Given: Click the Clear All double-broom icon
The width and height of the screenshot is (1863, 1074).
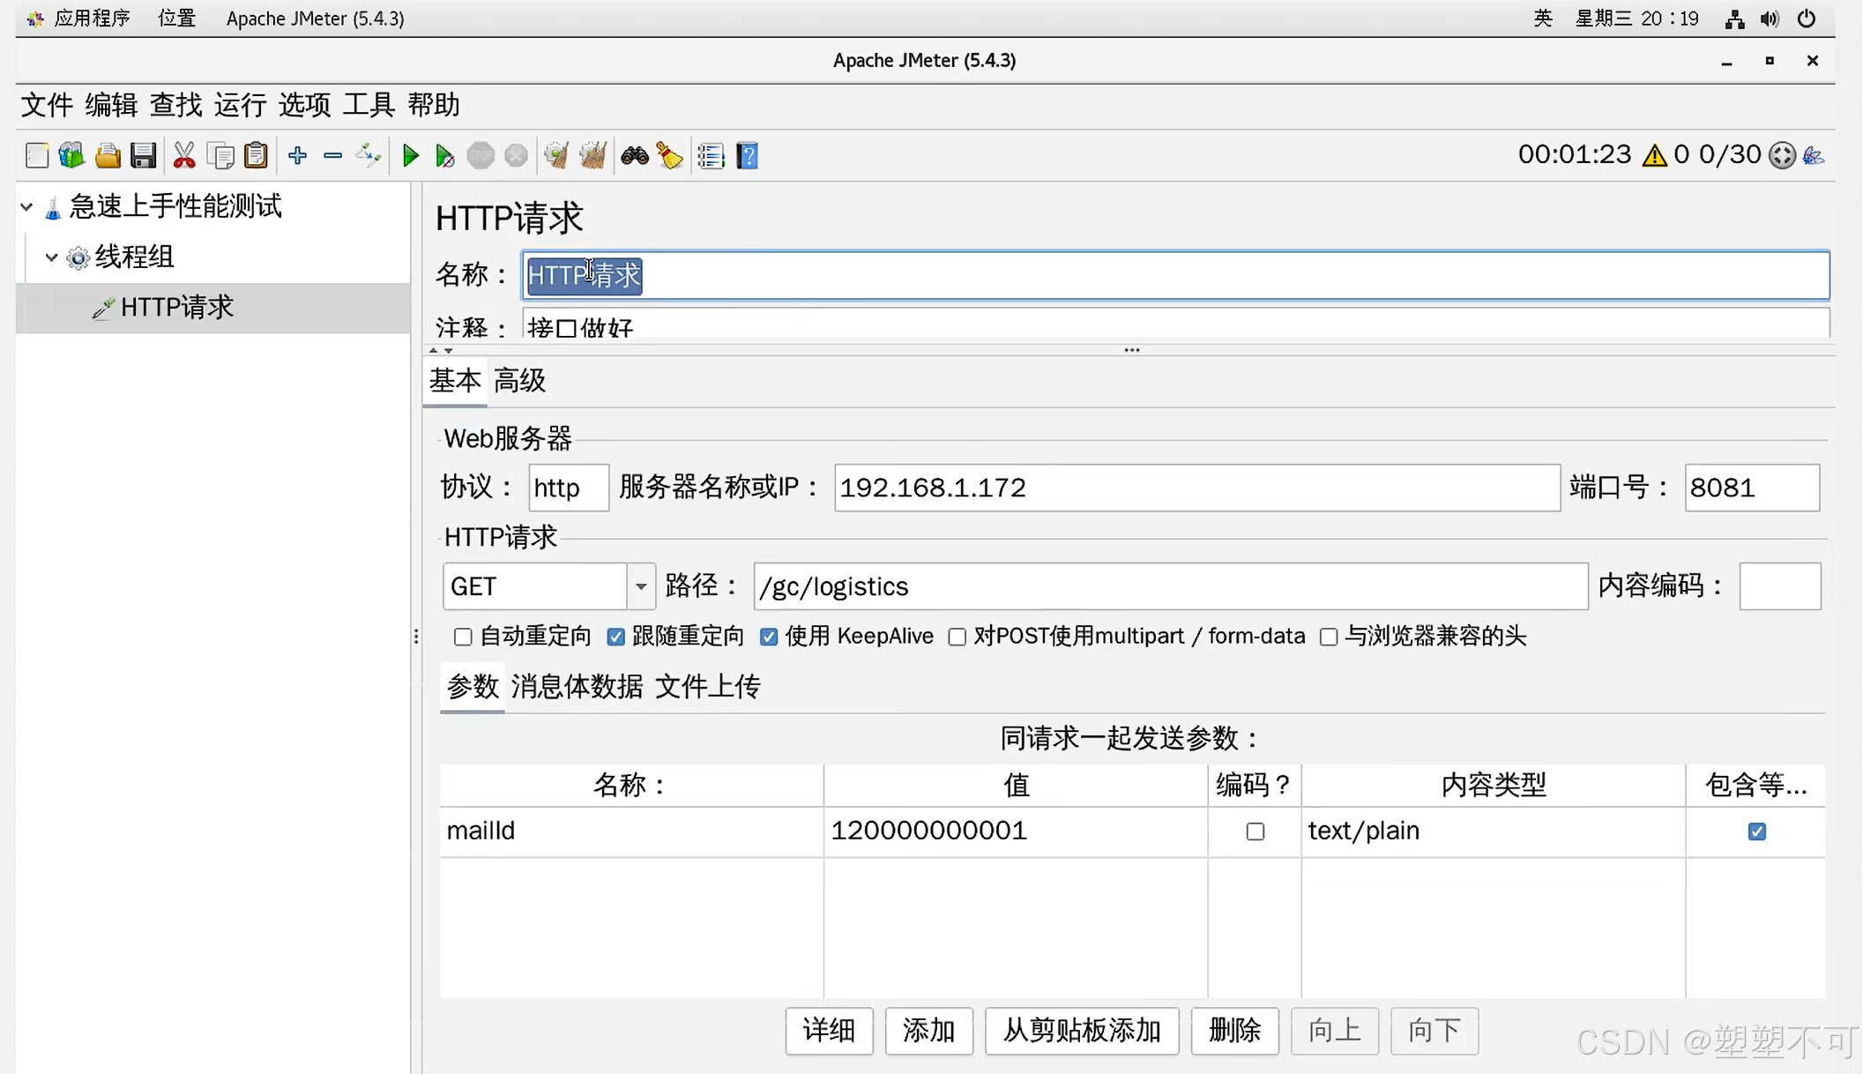Looking at the screenshot, I should (x=592, y=156).
